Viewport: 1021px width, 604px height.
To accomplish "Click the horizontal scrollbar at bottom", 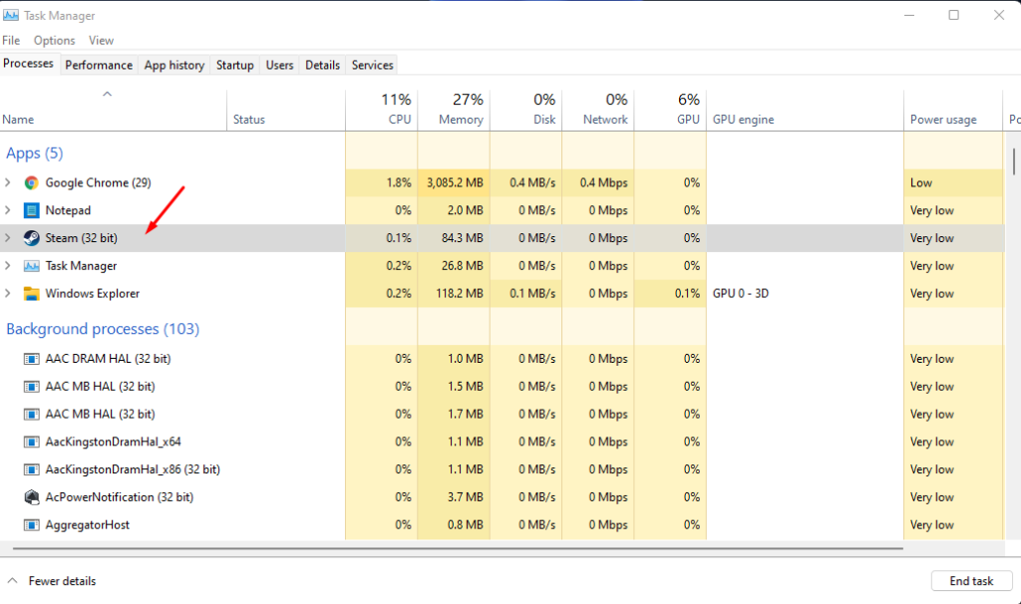I will (458, 548).
